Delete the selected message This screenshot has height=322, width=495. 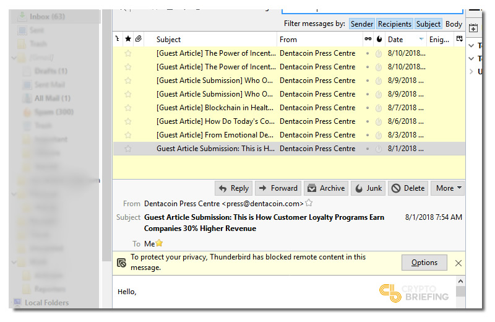[x=408, y=188]
